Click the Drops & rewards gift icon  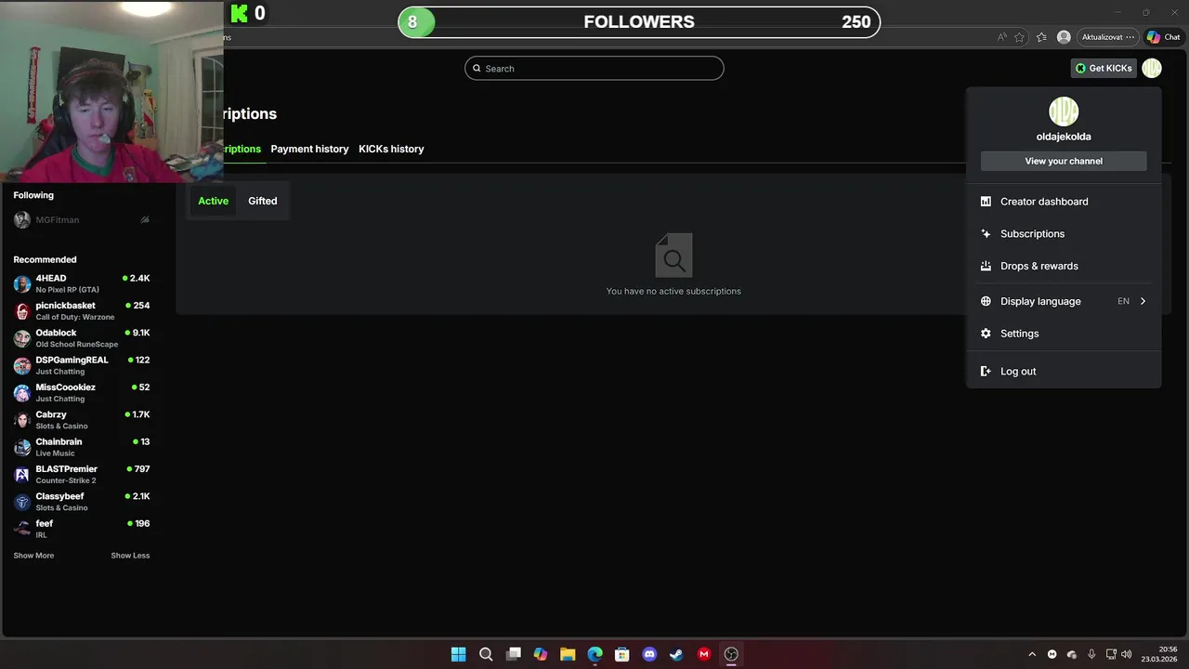tap(986, 266)
